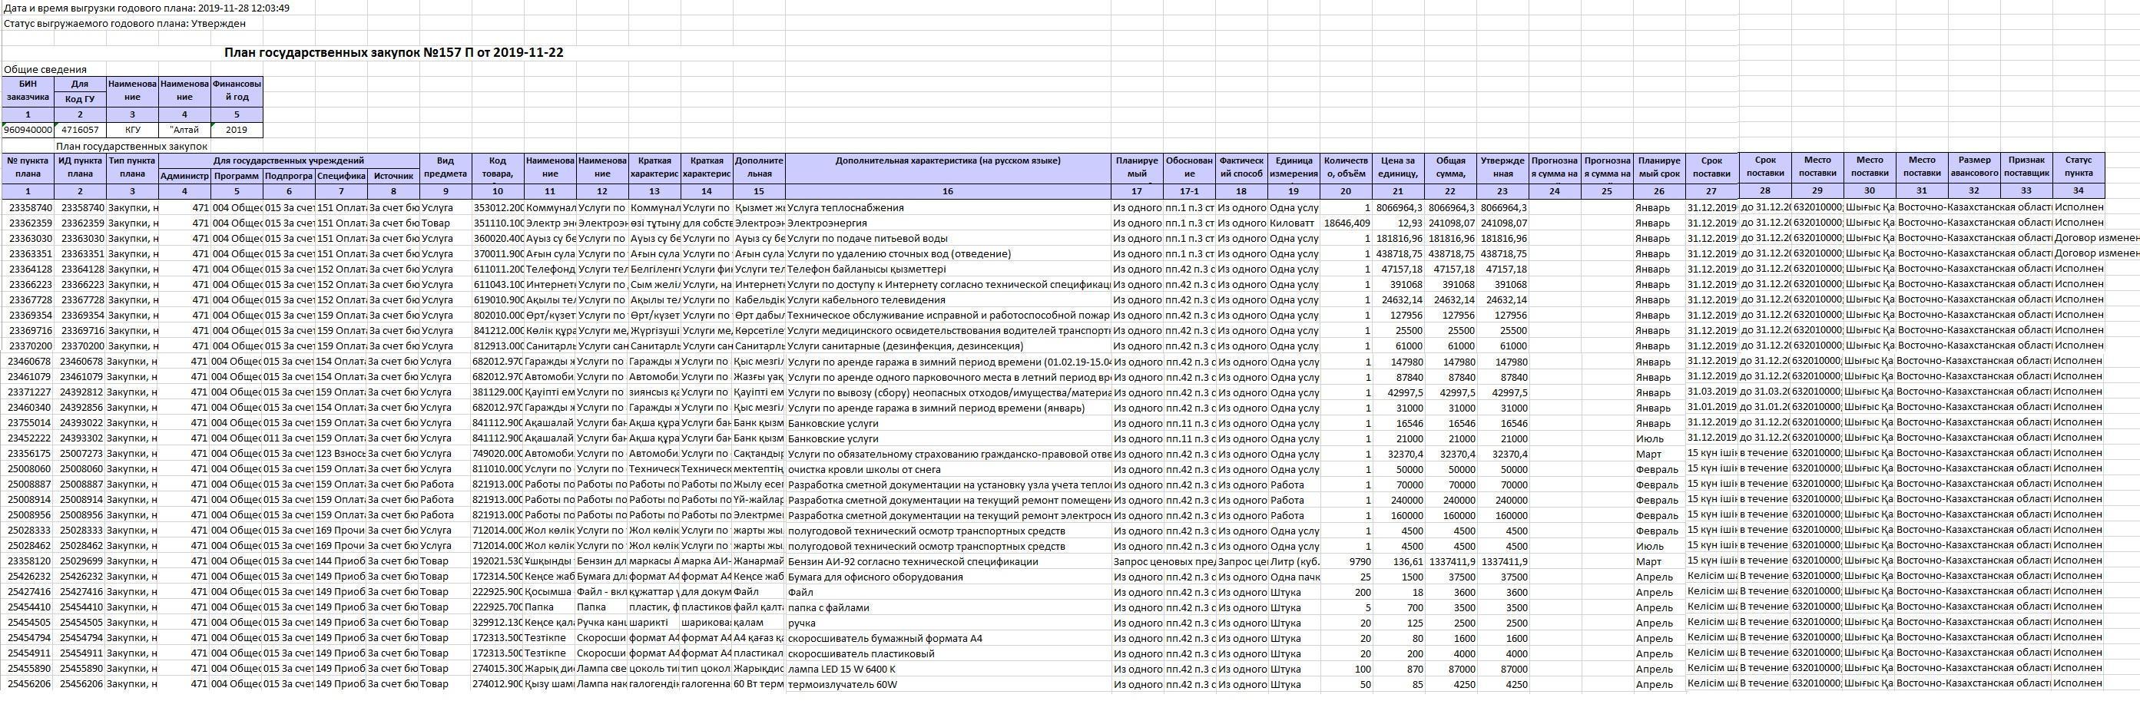Select 'Бумага для офисного оборудования' cell

pos(948,577)
